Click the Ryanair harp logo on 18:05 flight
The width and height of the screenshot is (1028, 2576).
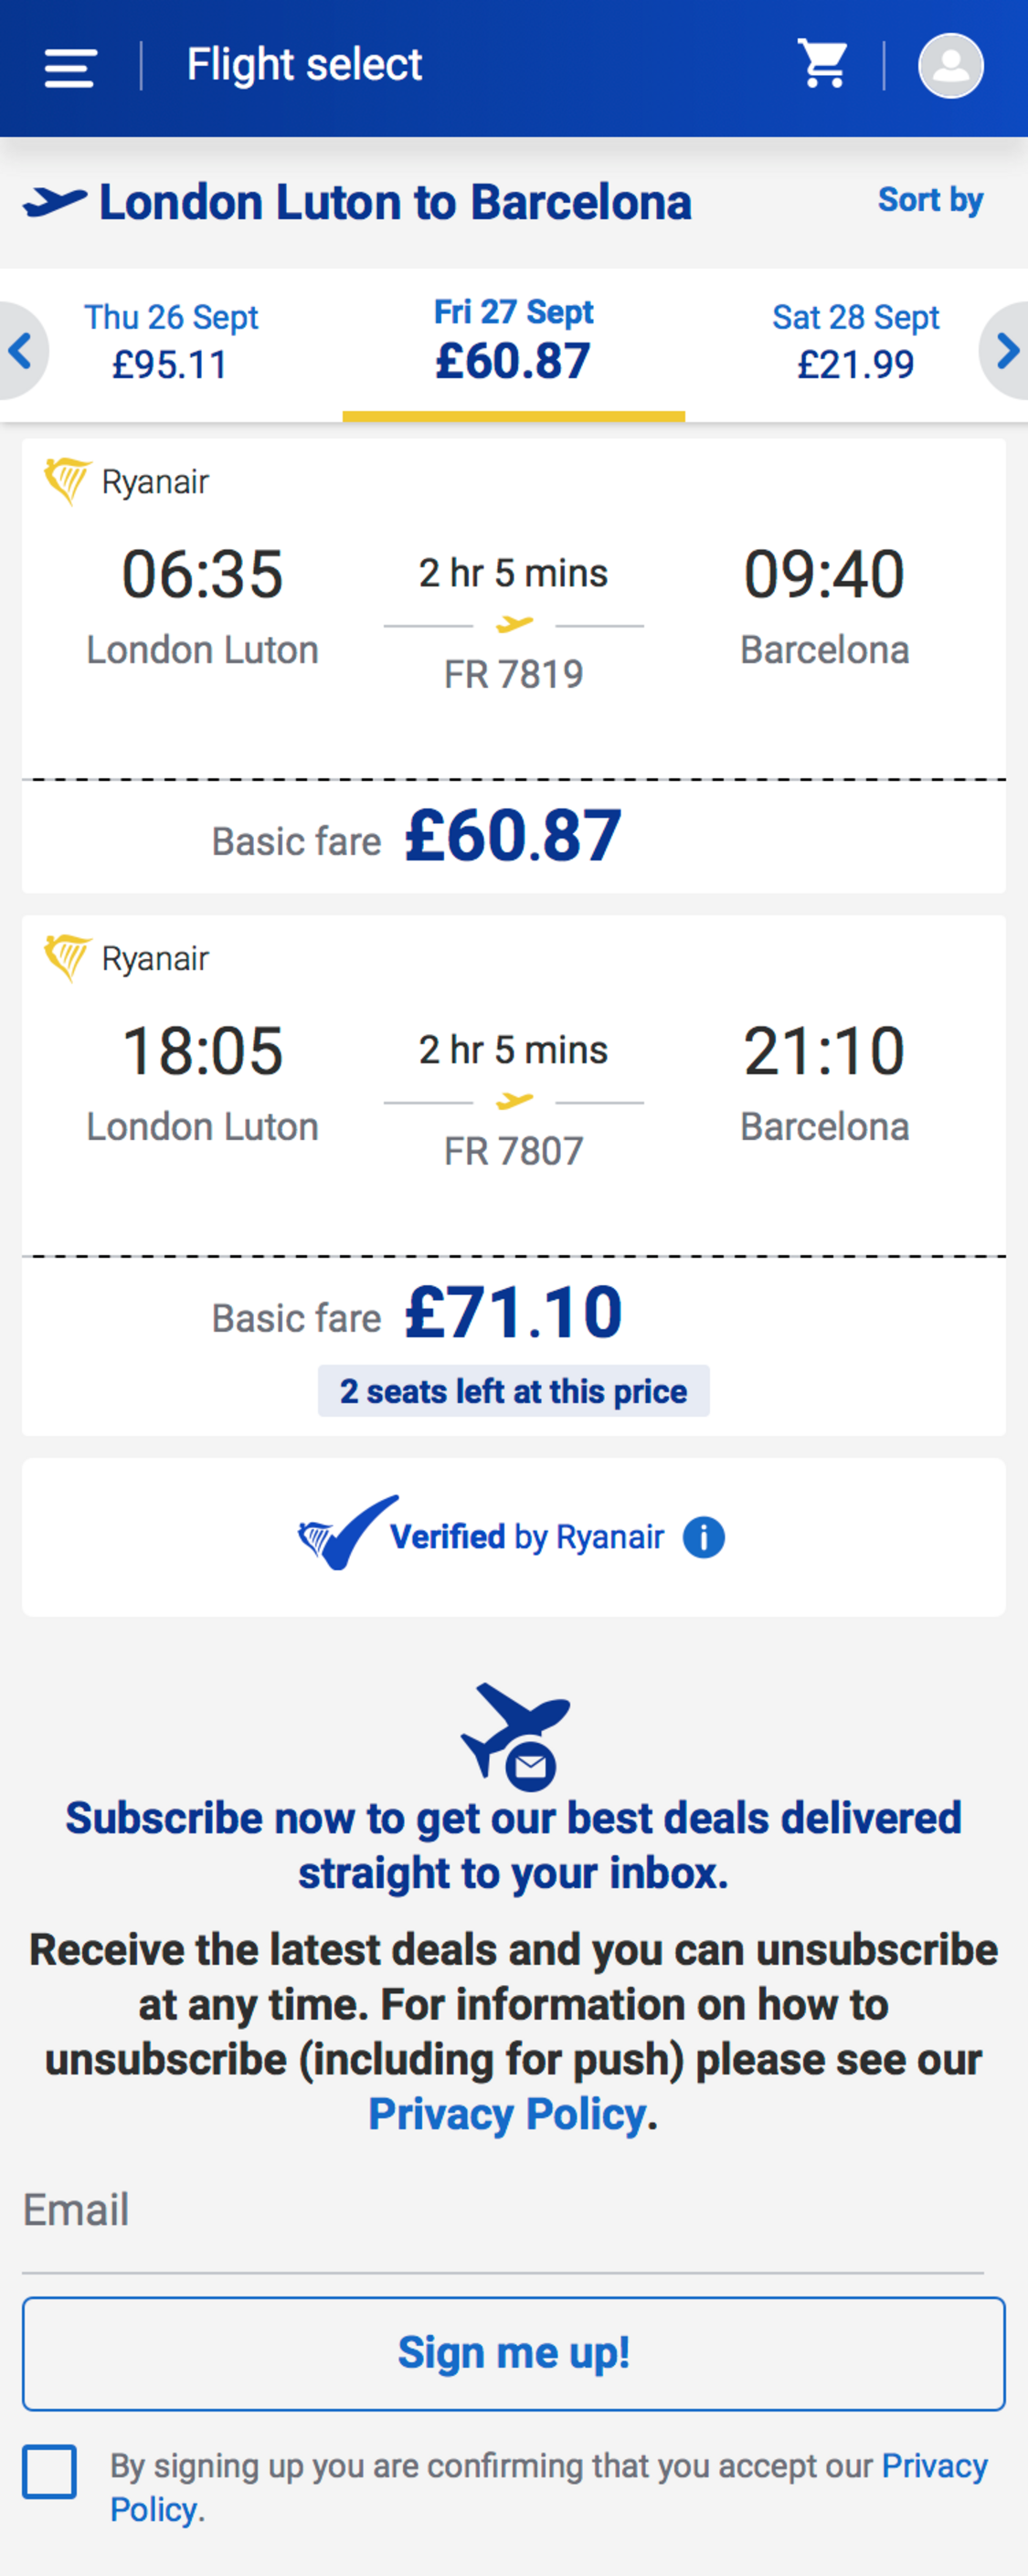point(68,958)
